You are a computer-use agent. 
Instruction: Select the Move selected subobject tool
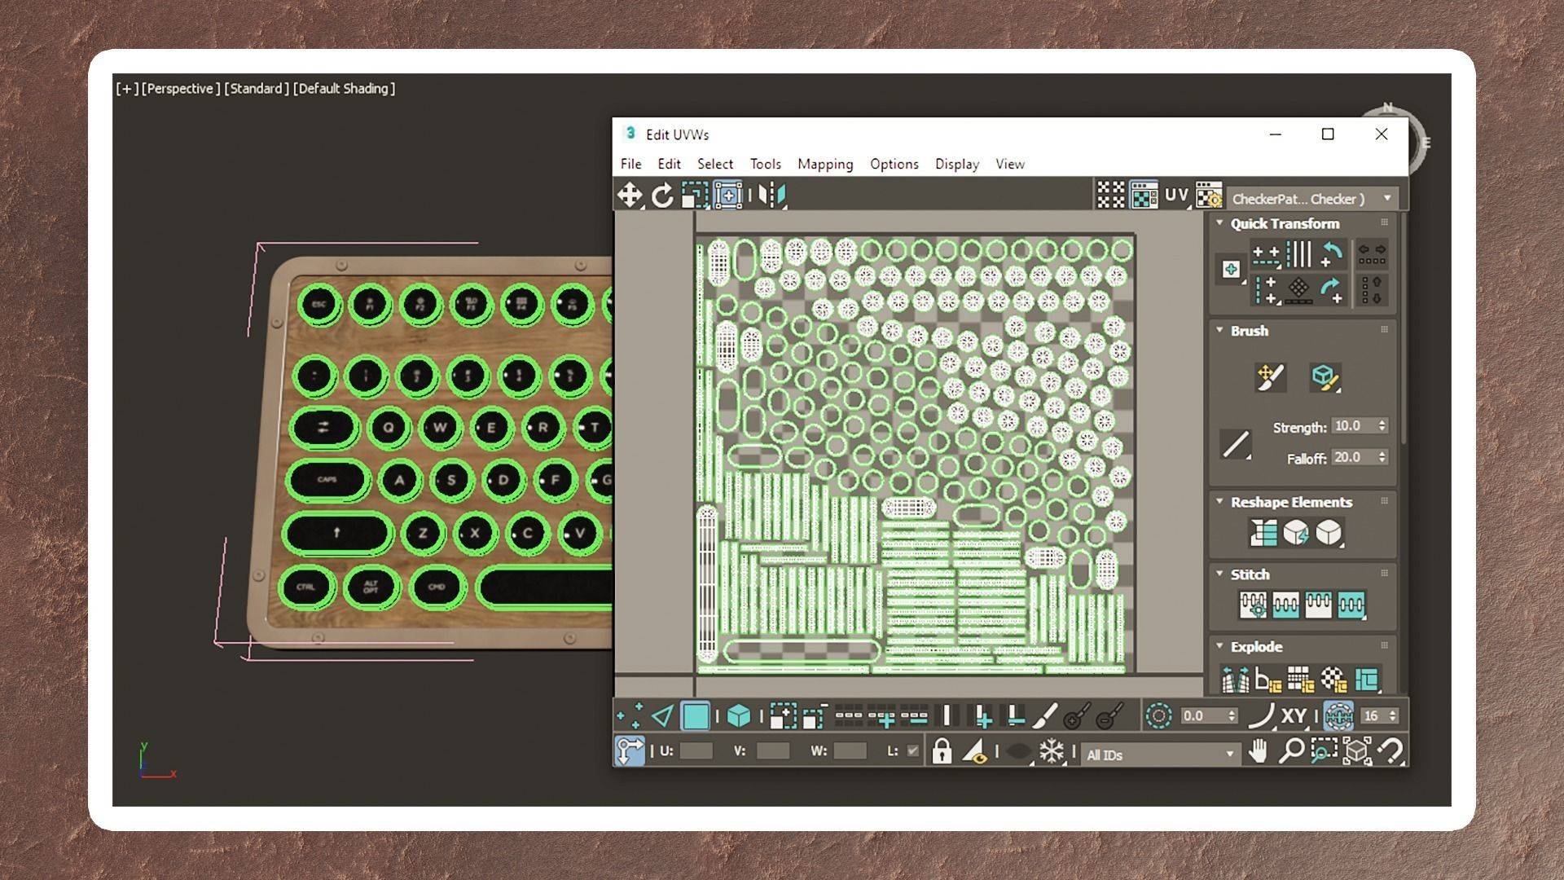click(x=629, y=195)
